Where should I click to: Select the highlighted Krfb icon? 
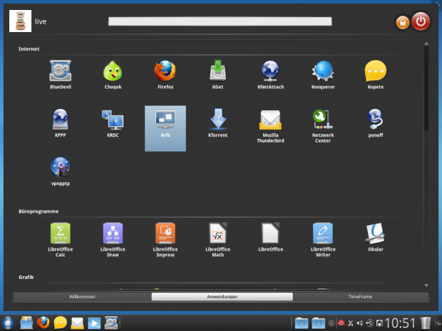pos(165,128)
